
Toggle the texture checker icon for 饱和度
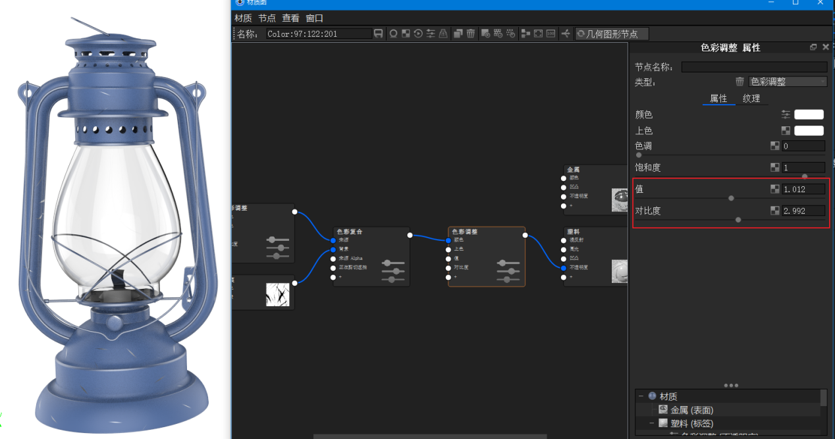775,168
